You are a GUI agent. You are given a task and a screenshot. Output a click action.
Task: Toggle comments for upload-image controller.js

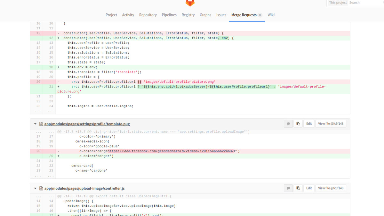(288, 188)
